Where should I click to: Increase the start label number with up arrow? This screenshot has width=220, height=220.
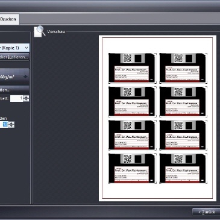click(26, 97)
